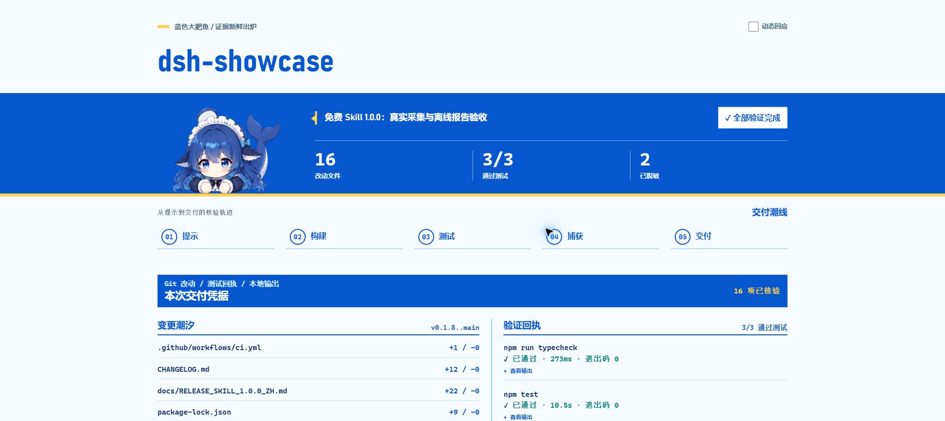This screenshot has width=945, height=421.
Task: Click the 3/3 通过测试 stat
Action: [498, 166]
